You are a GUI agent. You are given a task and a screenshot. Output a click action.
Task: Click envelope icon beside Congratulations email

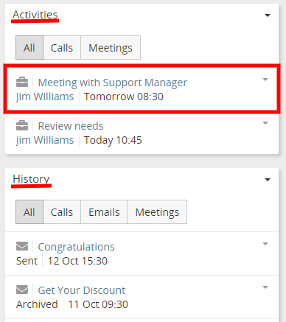point(22,246)
